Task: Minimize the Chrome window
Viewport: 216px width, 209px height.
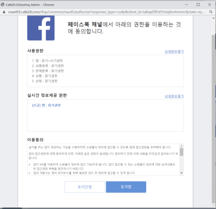Action: coord(187,5)
